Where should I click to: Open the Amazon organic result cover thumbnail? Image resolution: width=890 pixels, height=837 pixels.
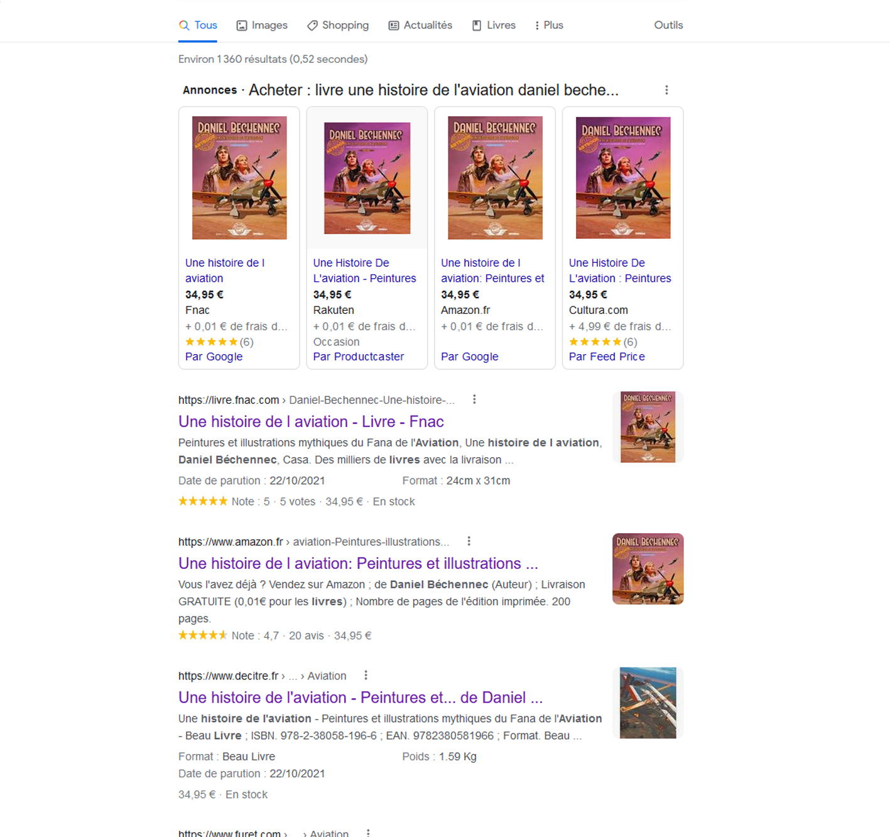(x=648, y=569)
